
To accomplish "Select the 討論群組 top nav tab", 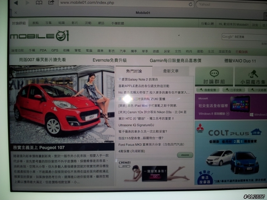I will [x=19, y=23].
